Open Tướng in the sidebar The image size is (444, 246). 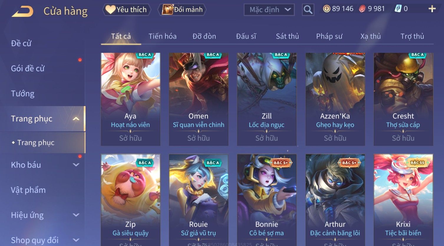click(x=23, y=94)
